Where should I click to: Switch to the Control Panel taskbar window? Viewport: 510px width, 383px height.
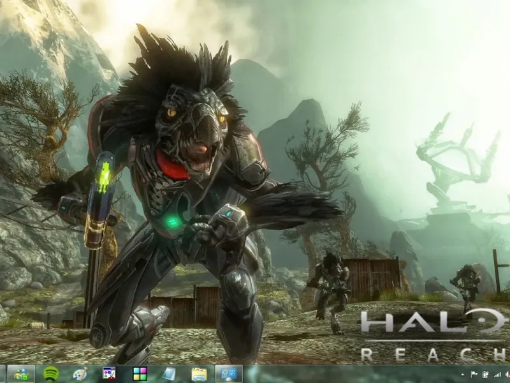[229, 374]
